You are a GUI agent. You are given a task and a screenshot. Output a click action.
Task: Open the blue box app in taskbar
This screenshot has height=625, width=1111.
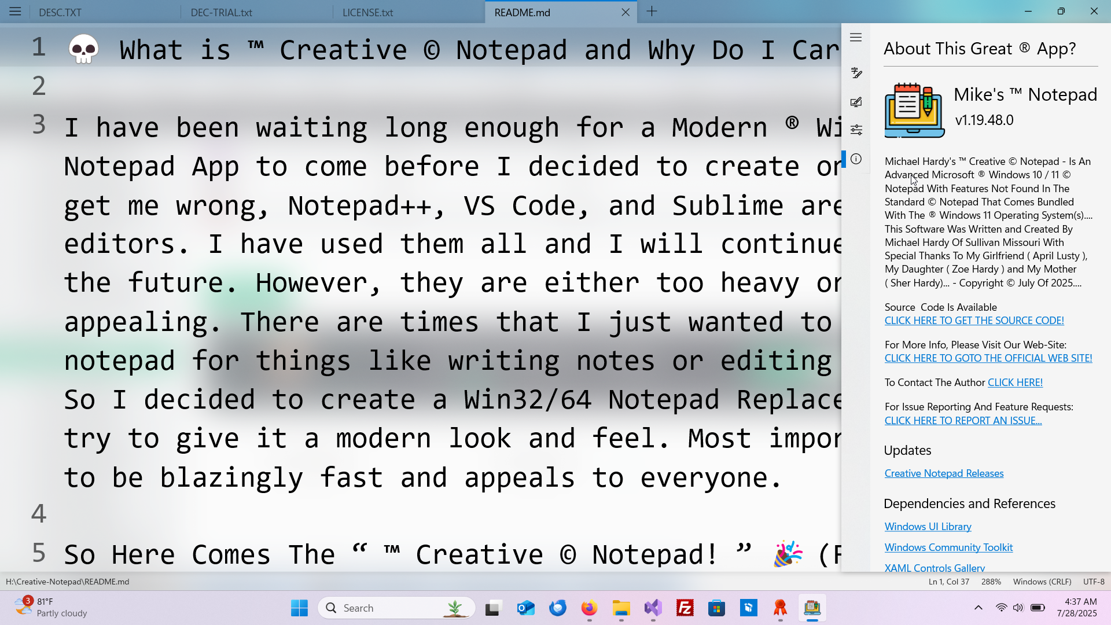coord(749,608)
